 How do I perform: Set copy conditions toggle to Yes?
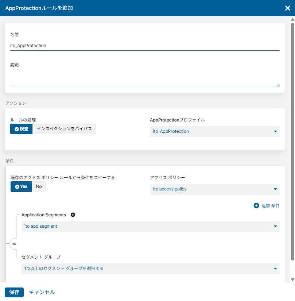pyautogui.click(x=21, y=186)
